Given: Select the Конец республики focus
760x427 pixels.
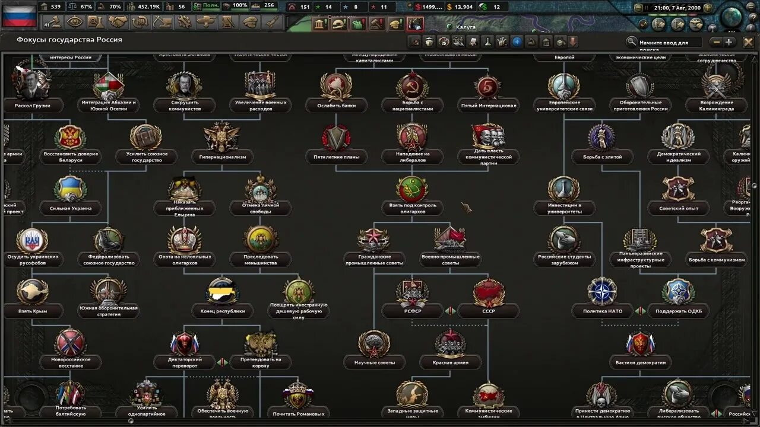Looking at the screenshot, I should pos(223,298).
